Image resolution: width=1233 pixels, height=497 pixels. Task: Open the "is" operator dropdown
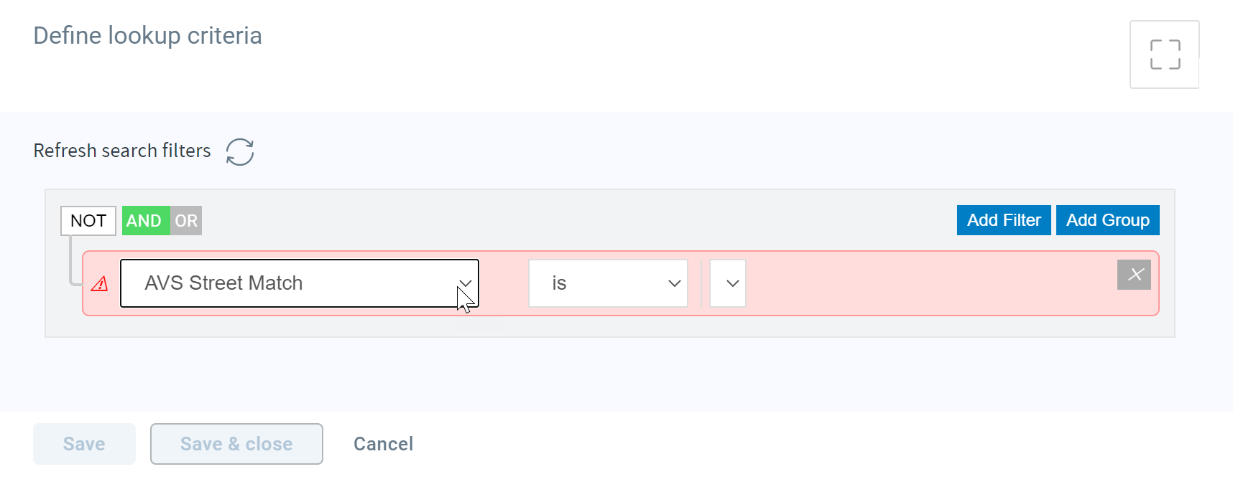609,283
